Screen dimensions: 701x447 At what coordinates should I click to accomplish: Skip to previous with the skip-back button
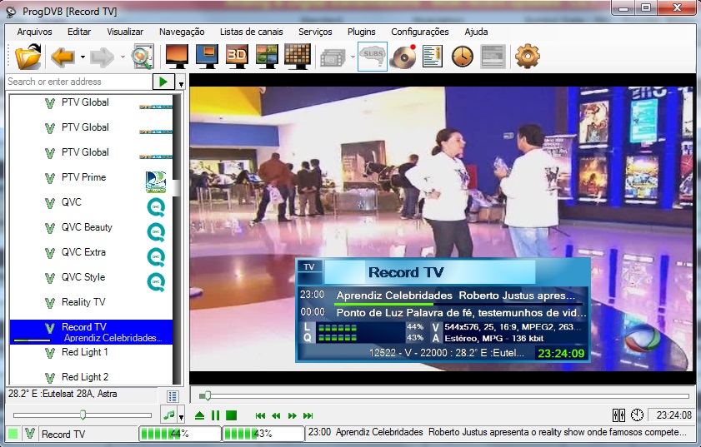coord(260,415)
